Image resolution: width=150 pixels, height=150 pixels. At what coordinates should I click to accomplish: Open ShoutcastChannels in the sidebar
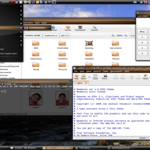click(10, 66)
